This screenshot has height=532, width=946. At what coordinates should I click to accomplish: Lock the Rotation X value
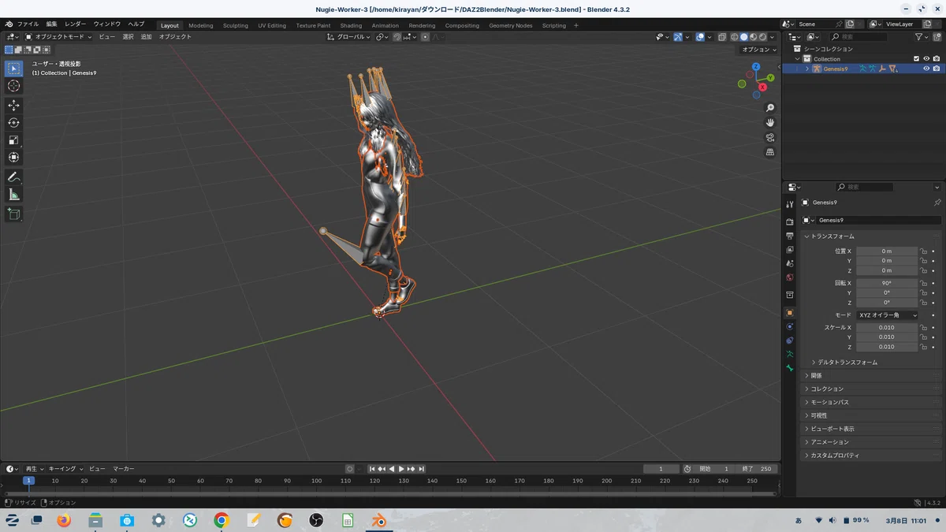tap(923, 283)
